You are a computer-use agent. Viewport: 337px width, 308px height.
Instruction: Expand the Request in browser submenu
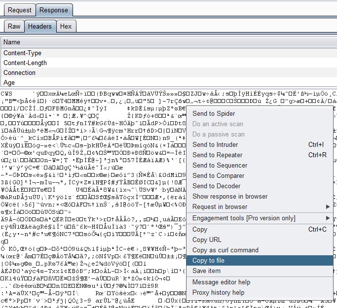260,206
